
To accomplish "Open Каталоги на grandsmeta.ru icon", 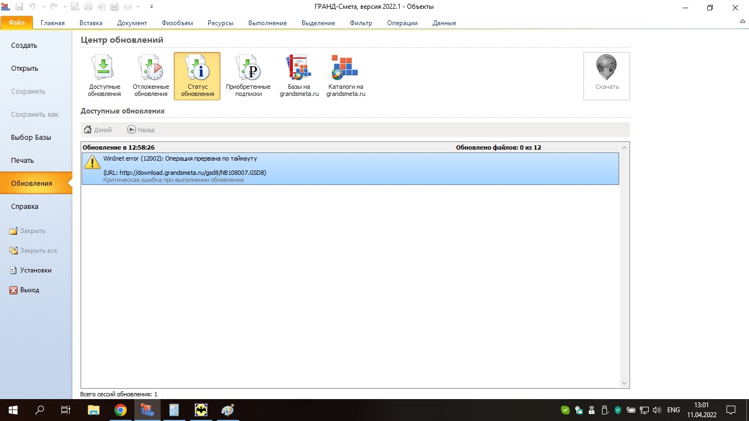I will pyautogui.click(x=345, y=76).
